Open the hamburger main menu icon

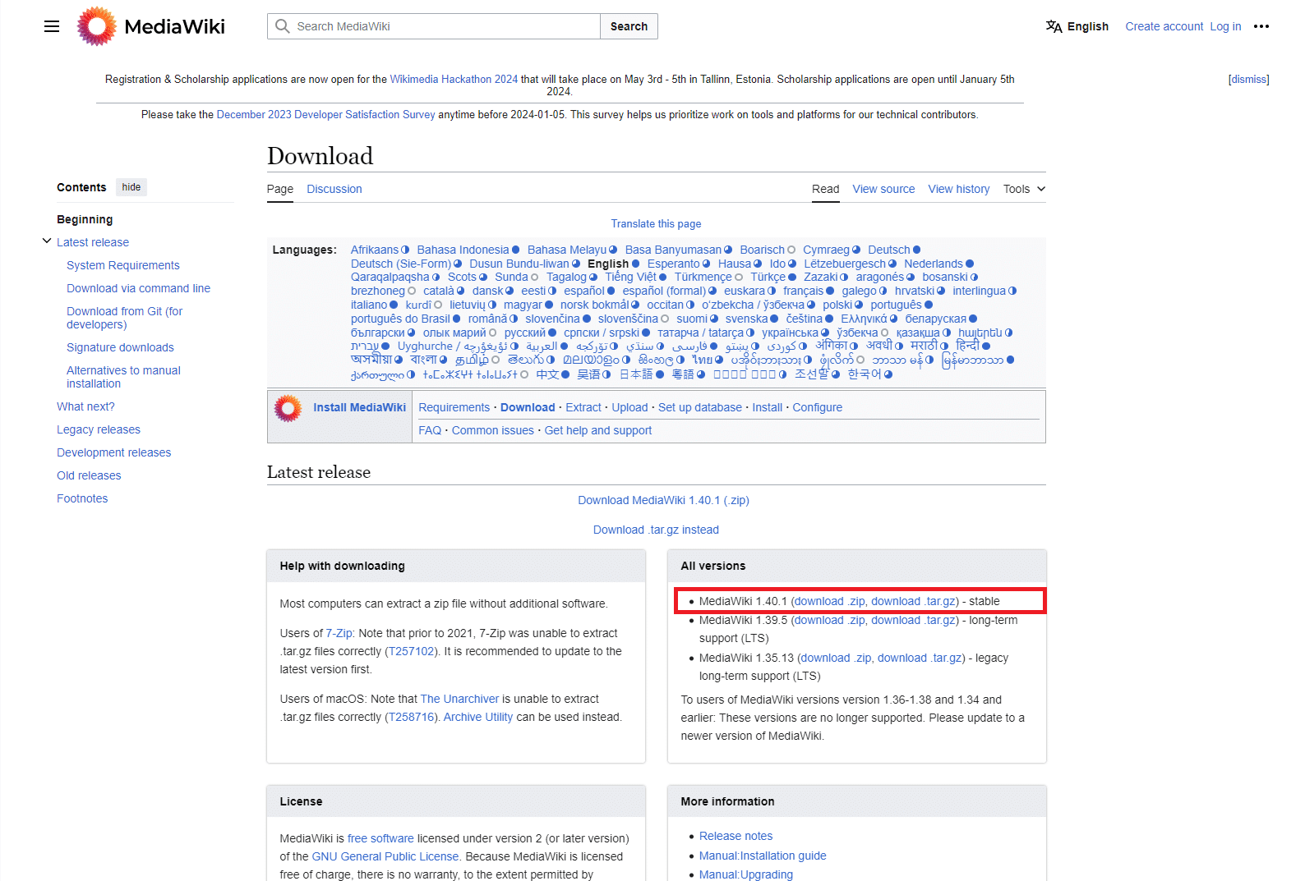52,26
